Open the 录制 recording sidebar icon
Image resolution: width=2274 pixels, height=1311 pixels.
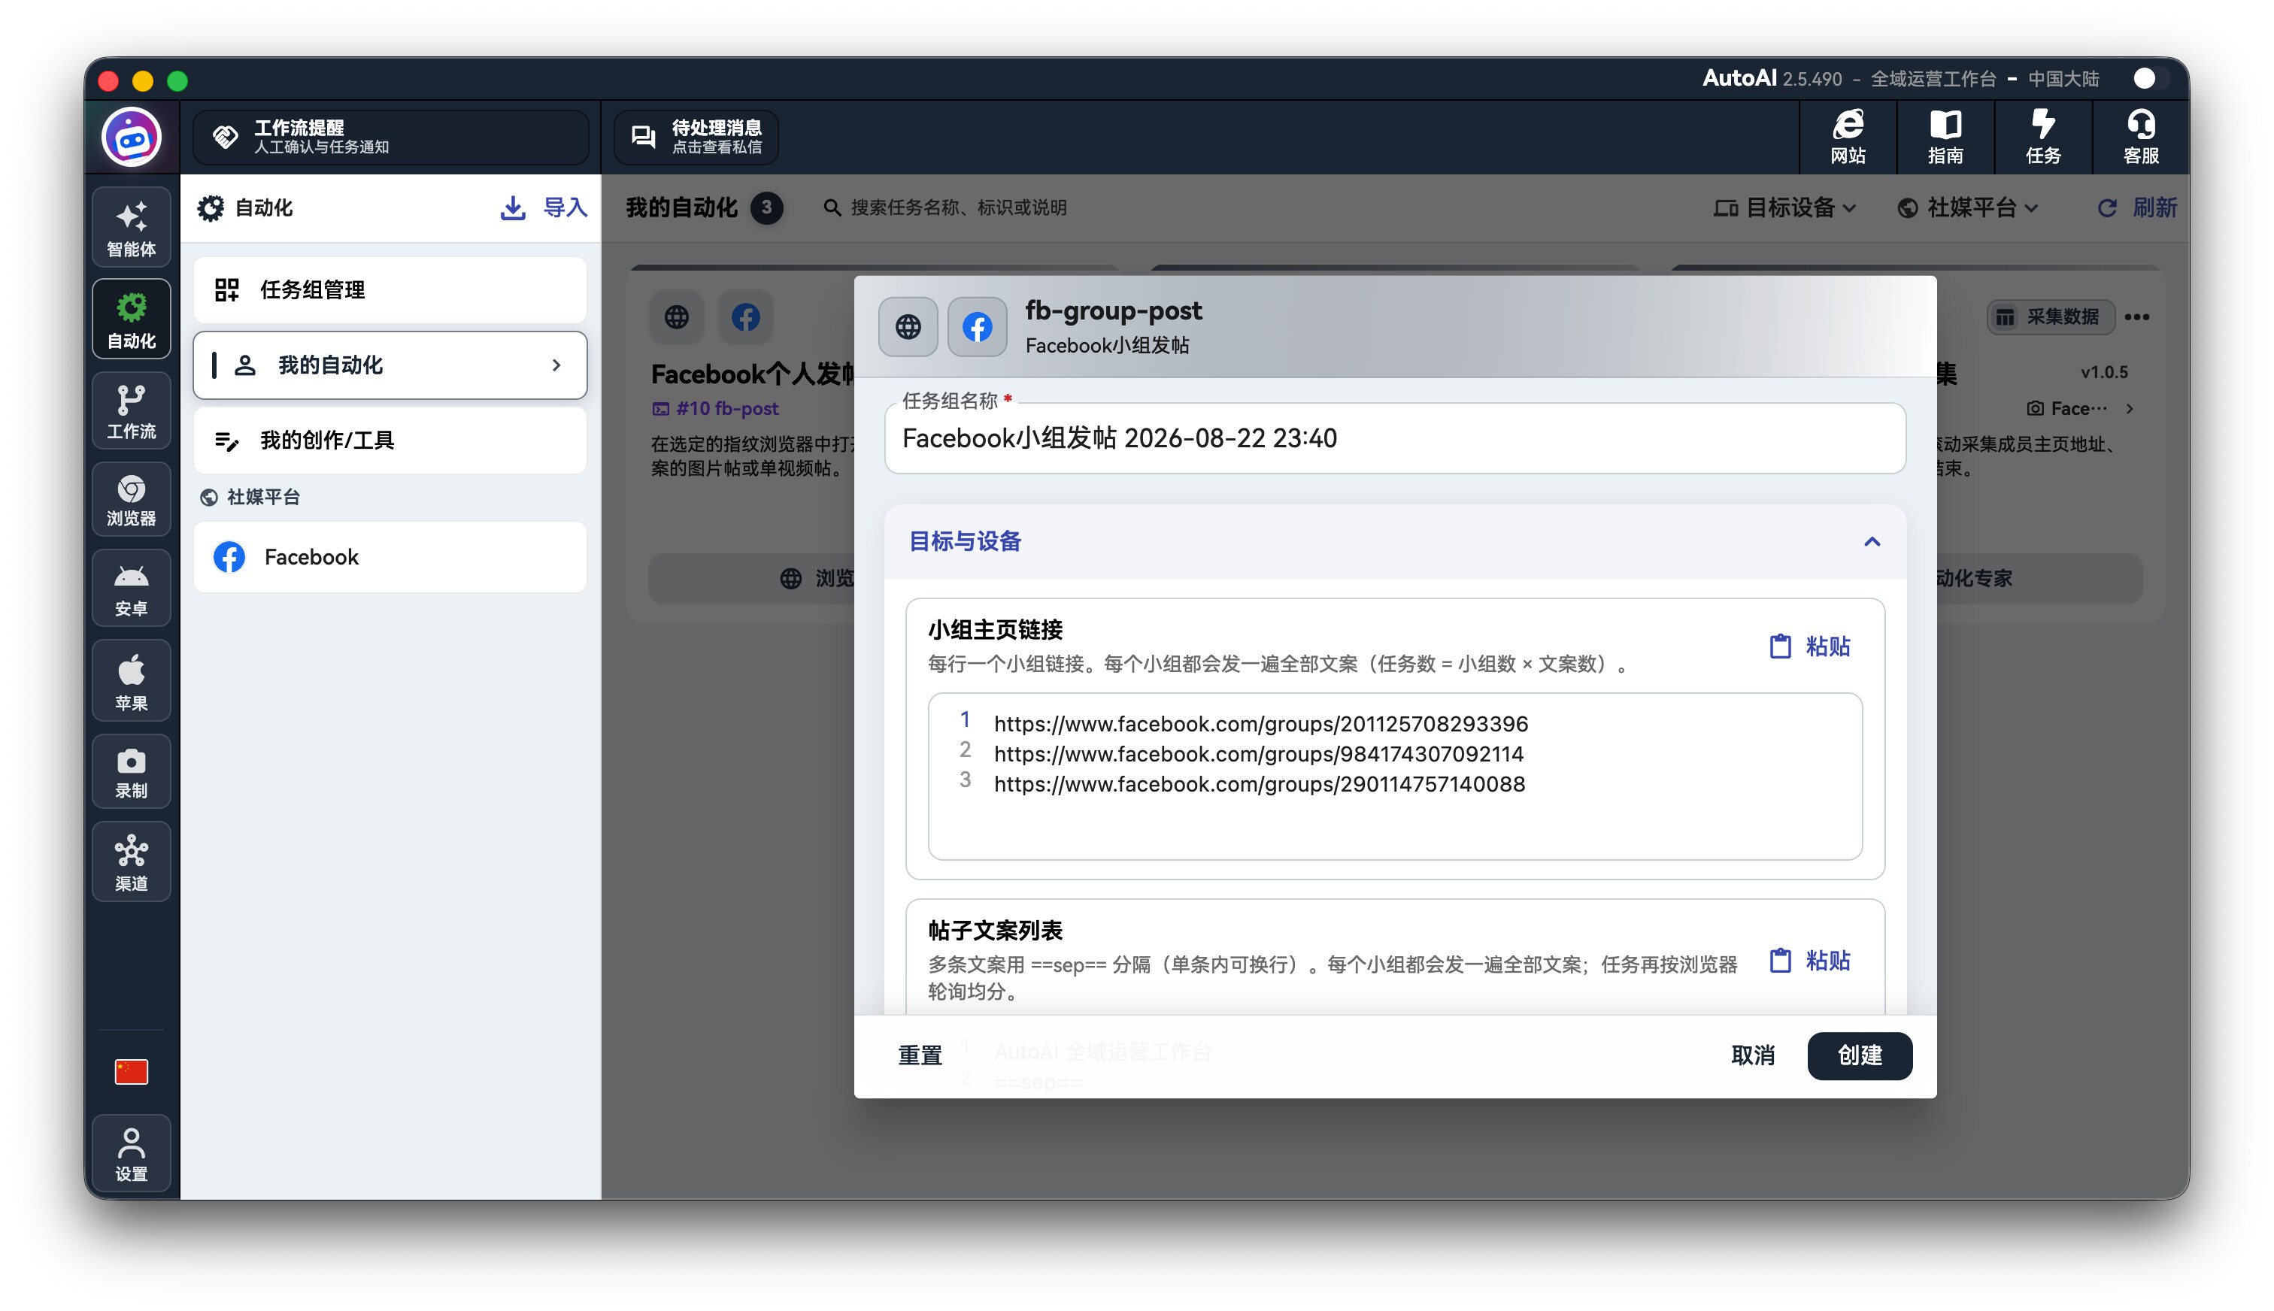[132, 773]
